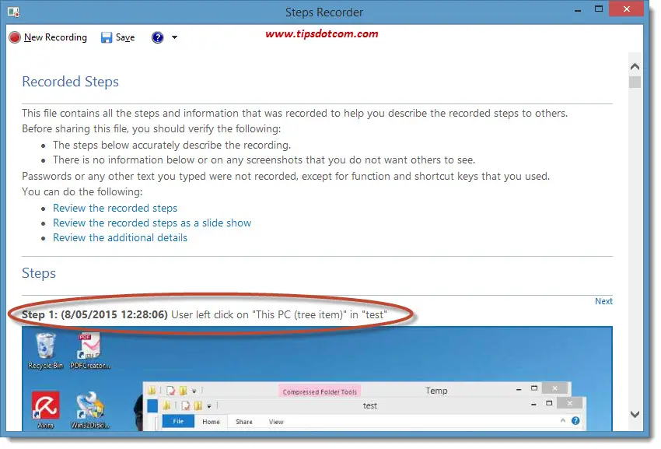661x449 pixels.
Task: Open the blue question mark help icon
Action: (x=157, y=37)
